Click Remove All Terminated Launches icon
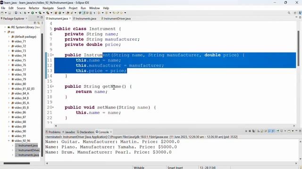Viewport: 302px width, 169px height. click(x=253, y=131)
